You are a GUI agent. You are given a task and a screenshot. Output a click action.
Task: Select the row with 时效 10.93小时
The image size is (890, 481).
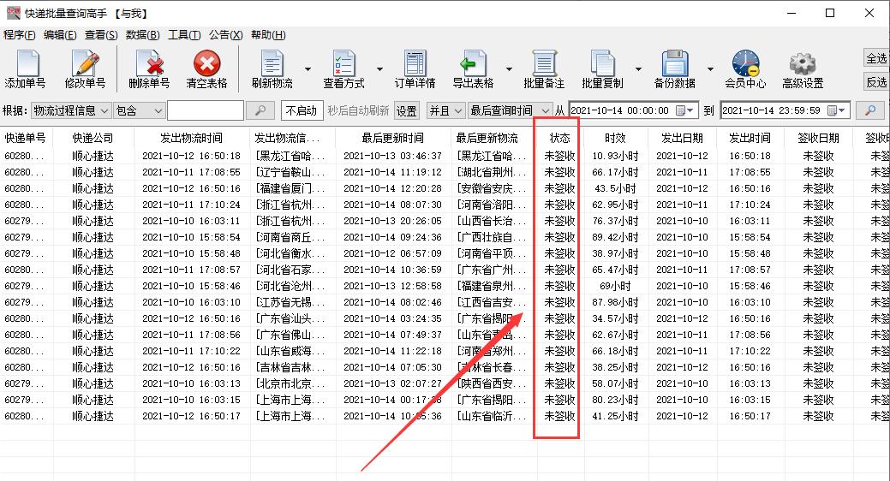pos(445,156)
